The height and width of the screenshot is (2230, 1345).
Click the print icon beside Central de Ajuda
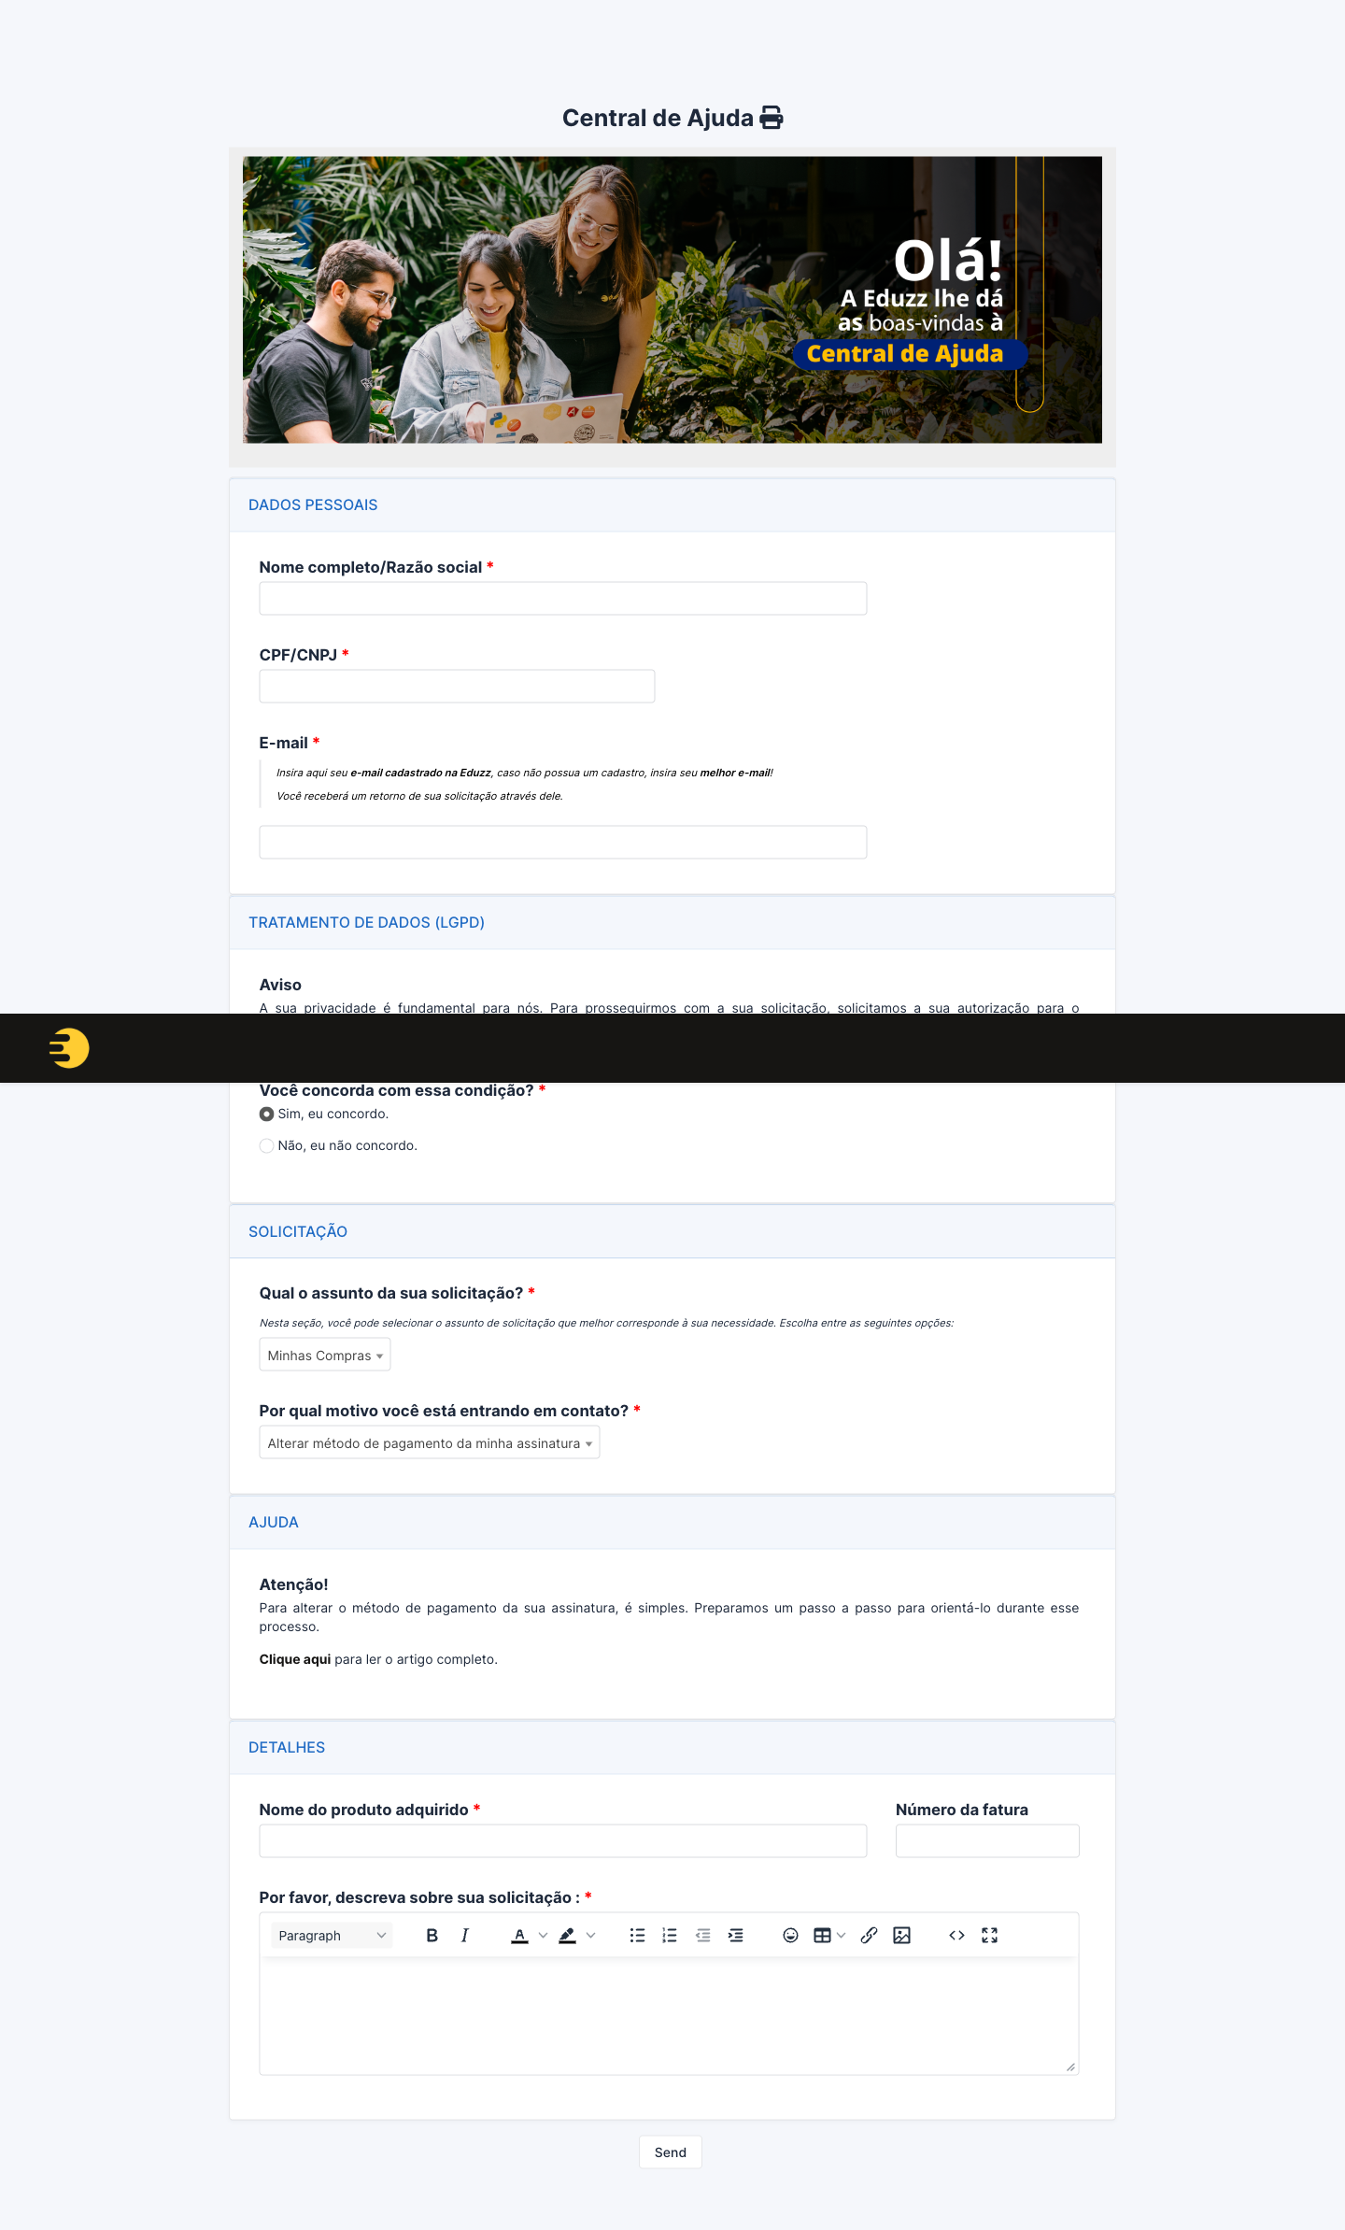point(771,118)
